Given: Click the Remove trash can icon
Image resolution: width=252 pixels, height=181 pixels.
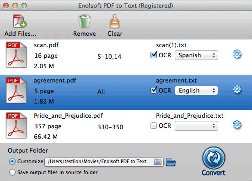Looking at the screenshot, I should [85, 22].
